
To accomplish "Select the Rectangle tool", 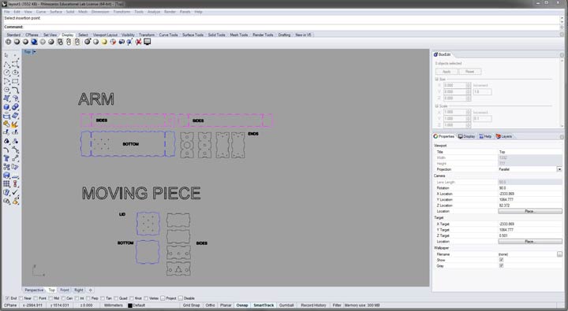I will (x=15, y=81).
